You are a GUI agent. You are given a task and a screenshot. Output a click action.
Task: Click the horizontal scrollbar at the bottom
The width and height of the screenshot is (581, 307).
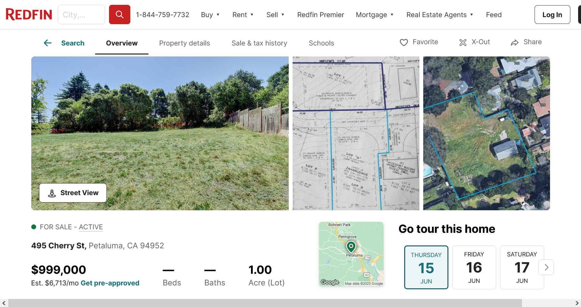pyautogui.click(x=265, y=303)
